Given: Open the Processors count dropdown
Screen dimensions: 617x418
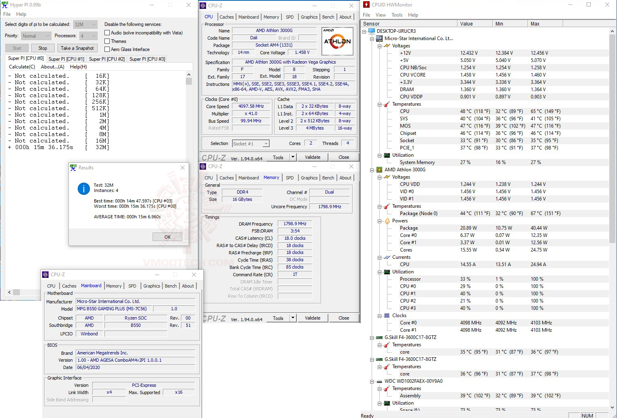Looking at the screenshot, I should click(x=88, y=36).
